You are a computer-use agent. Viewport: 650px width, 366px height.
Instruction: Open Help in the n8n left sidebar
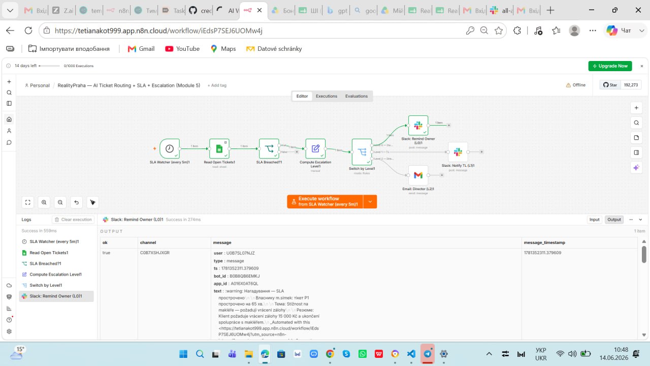pos(9,320)
